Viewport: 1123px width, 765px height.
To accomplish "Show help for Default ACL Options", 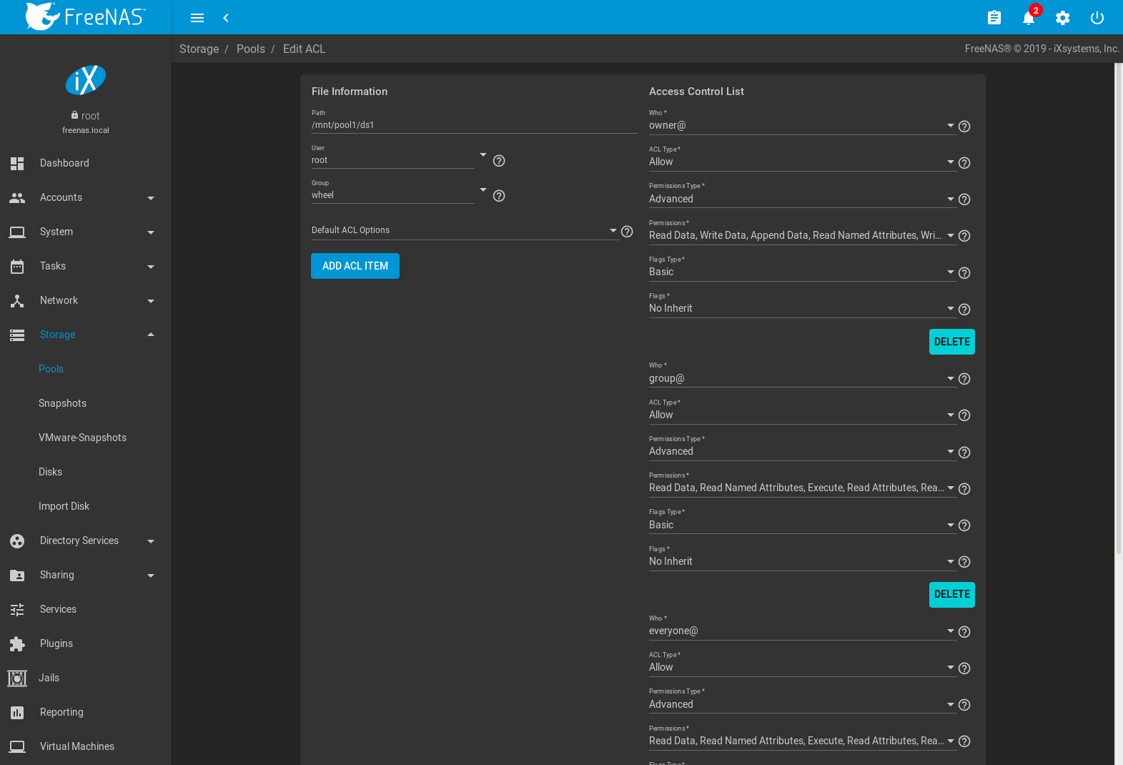I will click(627, 232).
